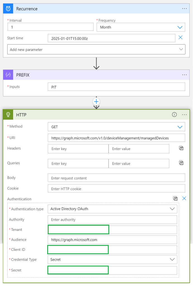This screenshot has width=193, height=287.
Task: Click the Recurrence clock icon
Action: [8, 9]
